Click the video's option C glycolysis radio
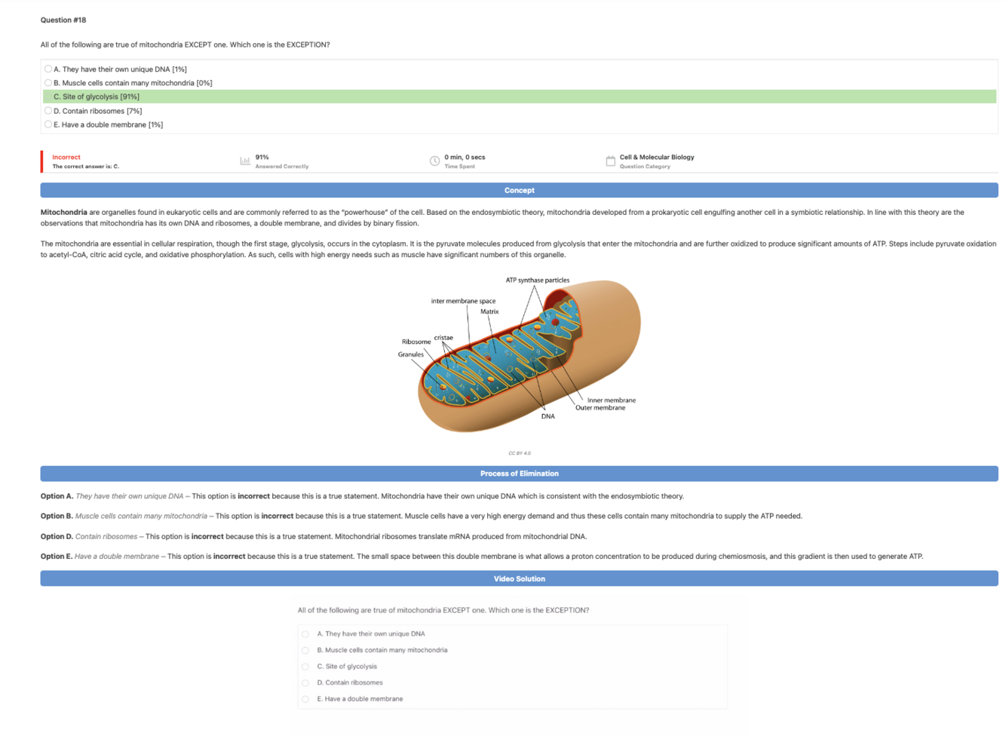The height and width of the screenshot is (736, 1006). pyautogui.click(x=305, y=667)
